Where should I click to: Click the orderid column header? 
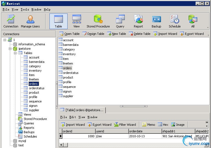click(79, 131)
